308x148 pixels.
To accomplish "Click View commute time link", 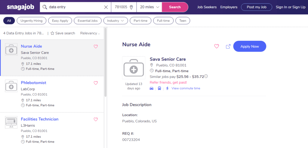I will click(186, 88).
